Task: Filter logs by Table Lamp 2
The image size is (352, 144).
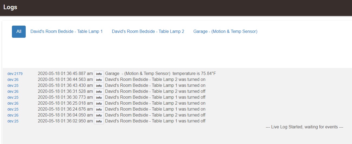Action: tap(148, 32)
